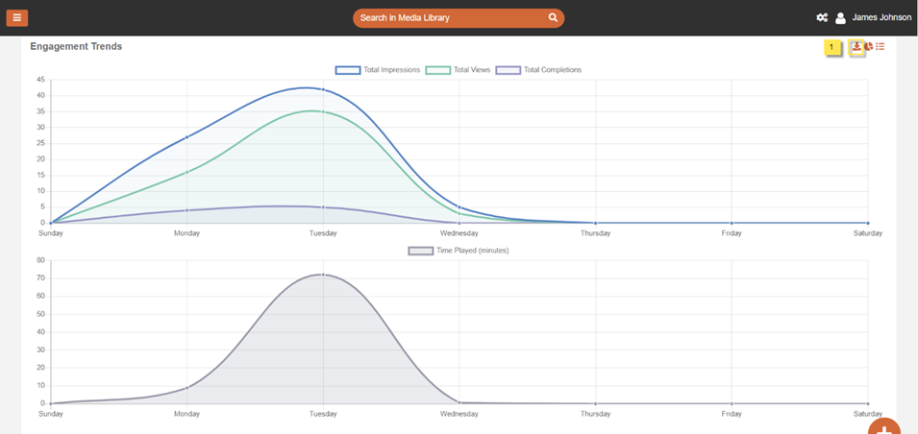Image resolution: width=918 pixels, height=434 pixels.
Task: Click the Monday point on Total Views
Action: pos(186,172)
